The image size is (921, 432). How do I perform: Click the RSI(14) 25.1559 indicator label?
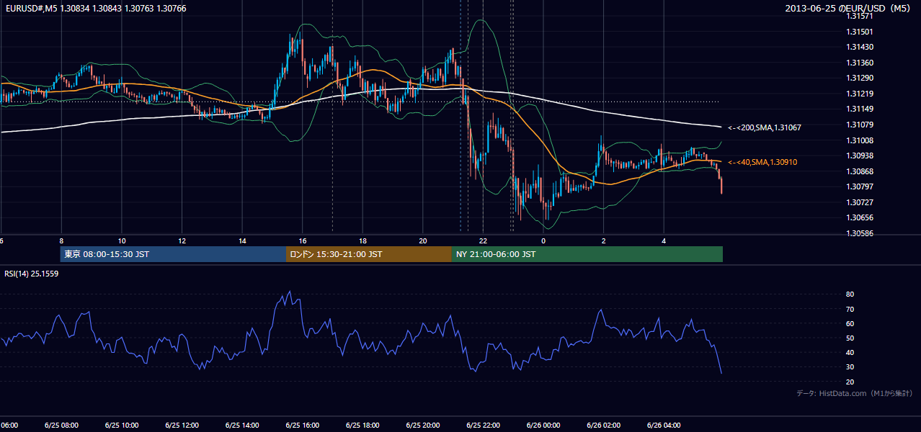pyautogui.click(x=32, y=274)
